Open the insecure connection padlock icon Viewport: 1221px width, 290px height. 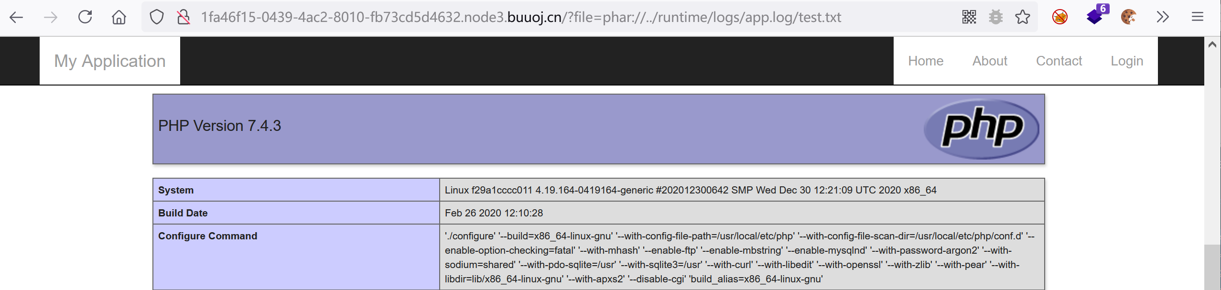click(183, 18)
